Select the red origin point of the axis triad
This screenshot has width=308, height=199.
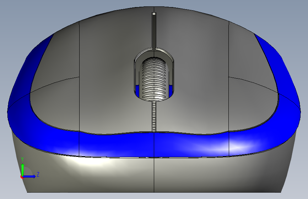[x=22, y=177]
